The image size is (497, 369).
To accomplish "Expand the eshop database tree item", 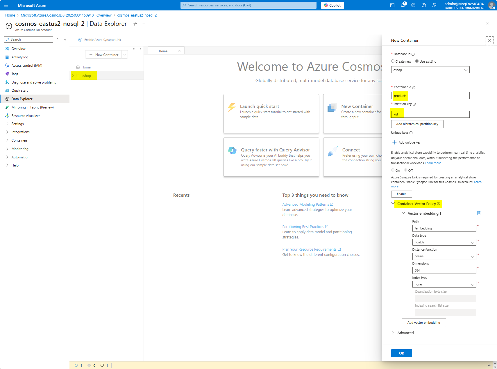I will [72, 75].
